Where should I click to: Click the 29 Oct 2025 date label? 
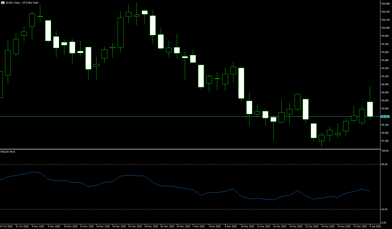(x=6, y=226)
